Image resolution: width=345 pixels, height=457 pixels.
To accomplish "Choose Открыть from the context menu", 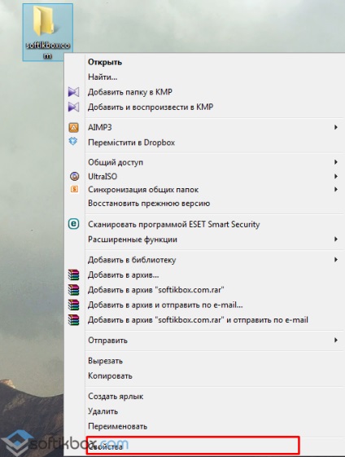I will pyautogui.click(x=105, y=62).
